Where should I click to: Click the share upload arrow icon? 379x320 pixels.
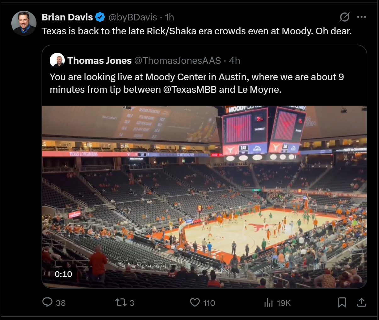362,302
